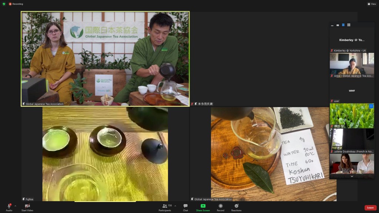Start recording with the Record icon
This screenshot has width=379, height=213.
[x=221, y=207]
